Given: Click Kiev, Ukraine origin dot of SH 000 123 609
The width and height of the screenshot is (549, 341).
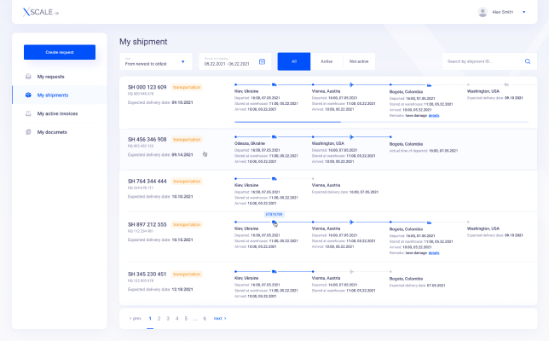Looking at the screenshot, I should tap(235, 84).
